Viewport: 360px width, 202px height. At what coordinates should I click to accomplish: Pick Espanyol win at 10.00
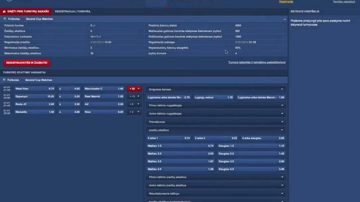tap(35, 97)
